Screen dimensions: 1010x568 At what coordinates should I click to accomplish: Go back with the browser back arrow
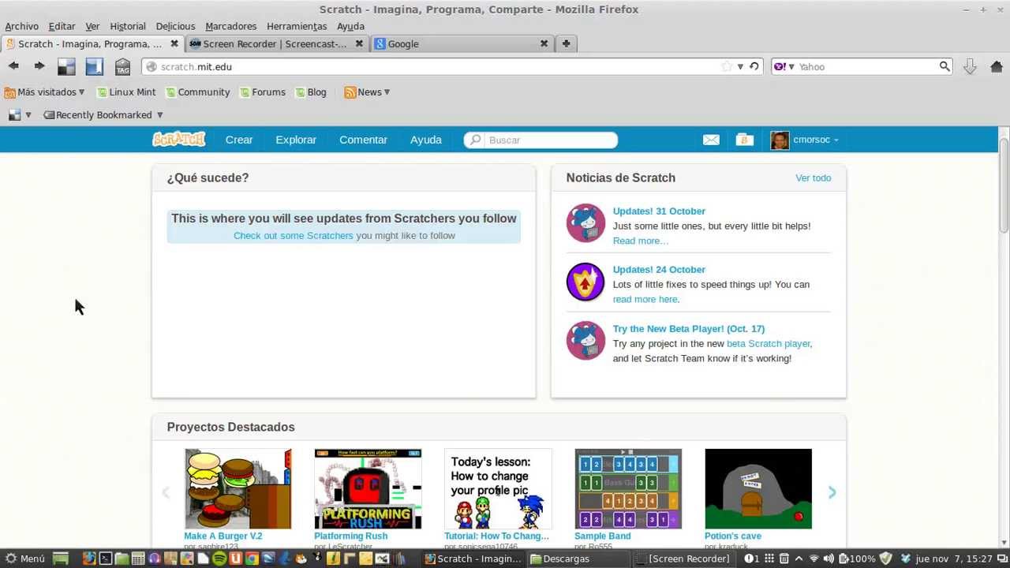(x=13, y=66)
